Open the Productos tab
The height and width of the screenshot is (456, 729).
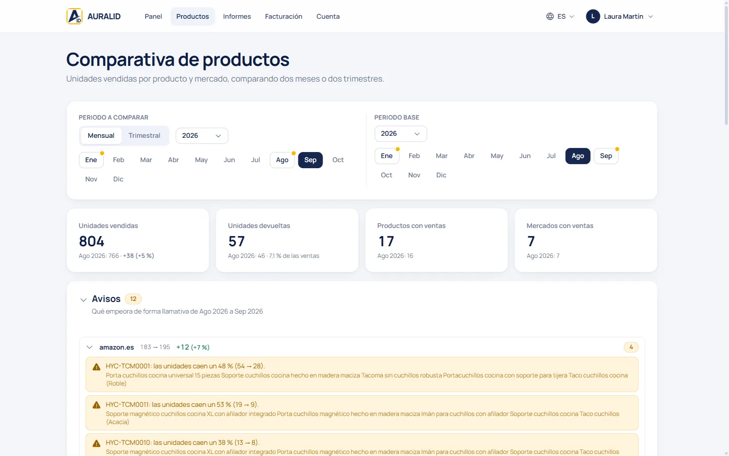(192, 16)
